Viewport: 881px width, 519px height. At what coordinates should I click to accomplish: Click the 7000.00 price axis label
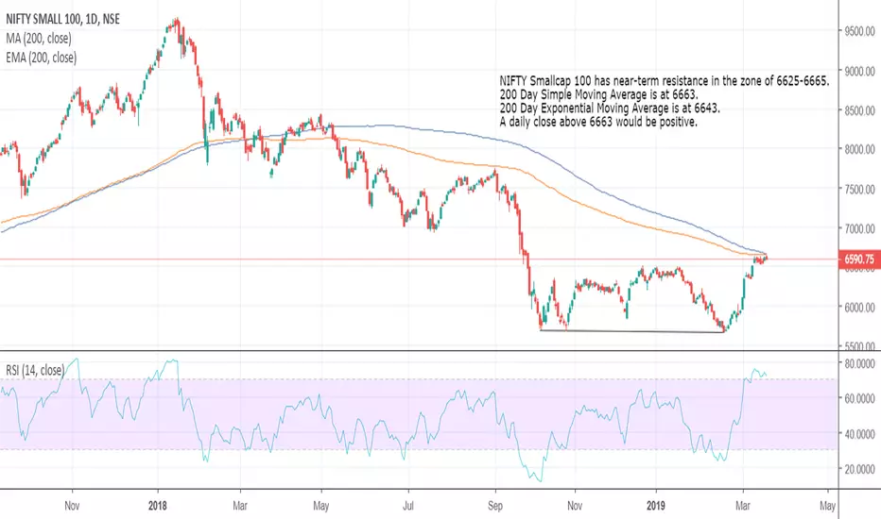tap(859, 228)
